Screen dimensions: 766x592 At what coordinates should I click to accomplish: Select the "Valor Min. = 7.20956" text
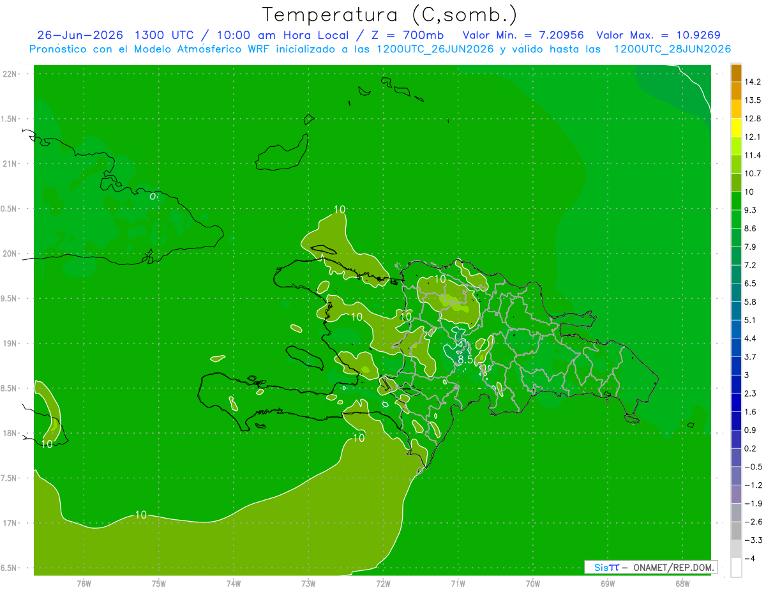coord(523,35)
